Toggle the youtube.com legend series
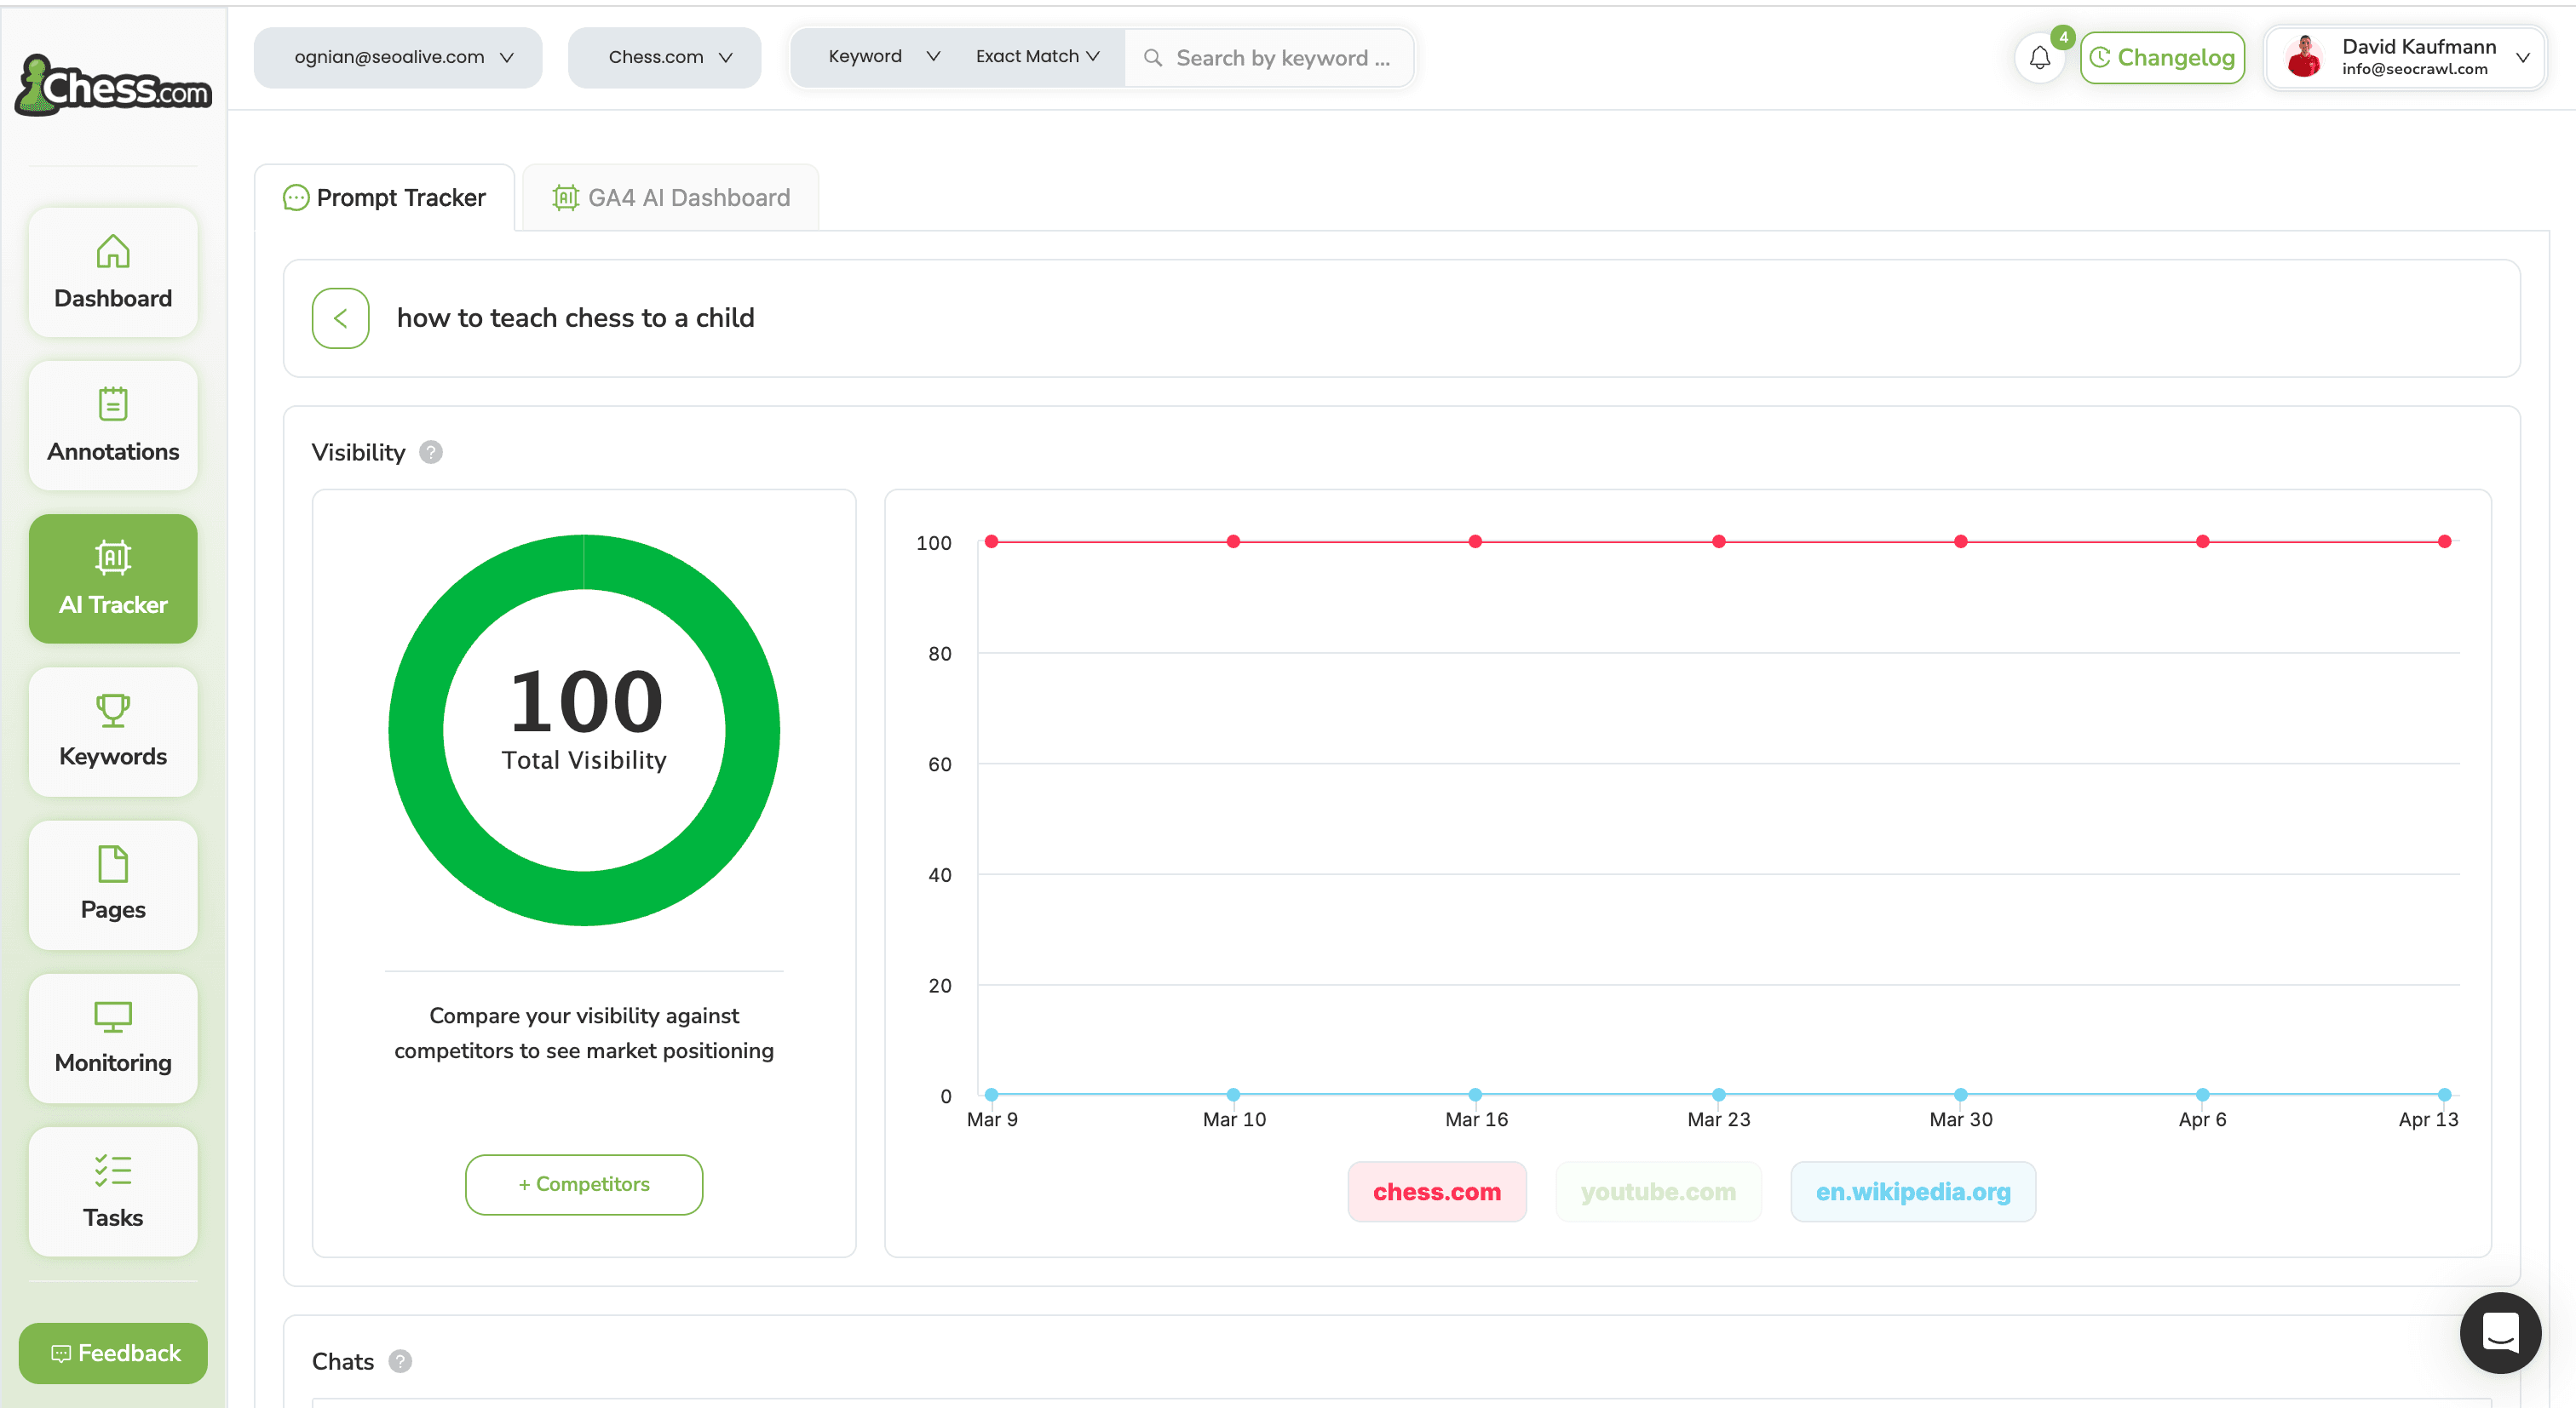2576x1408 pixels. [1658, 1191]
